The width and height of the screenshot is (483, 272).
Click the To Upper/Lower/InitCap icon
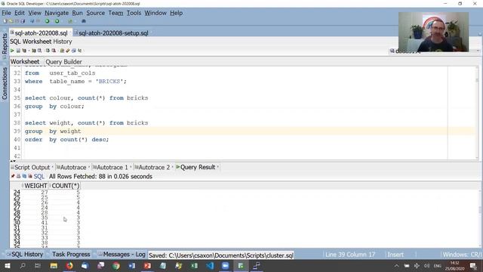point(80,51)
